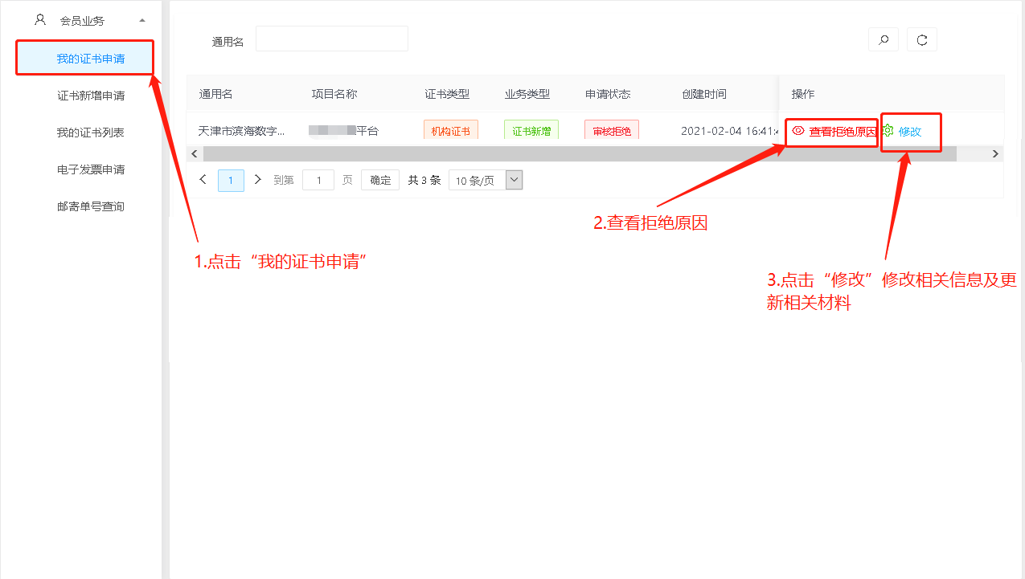Click the refresh icon button
Image resolution: width=1025 pixels, height=579 pixels.
pos(922,39)
